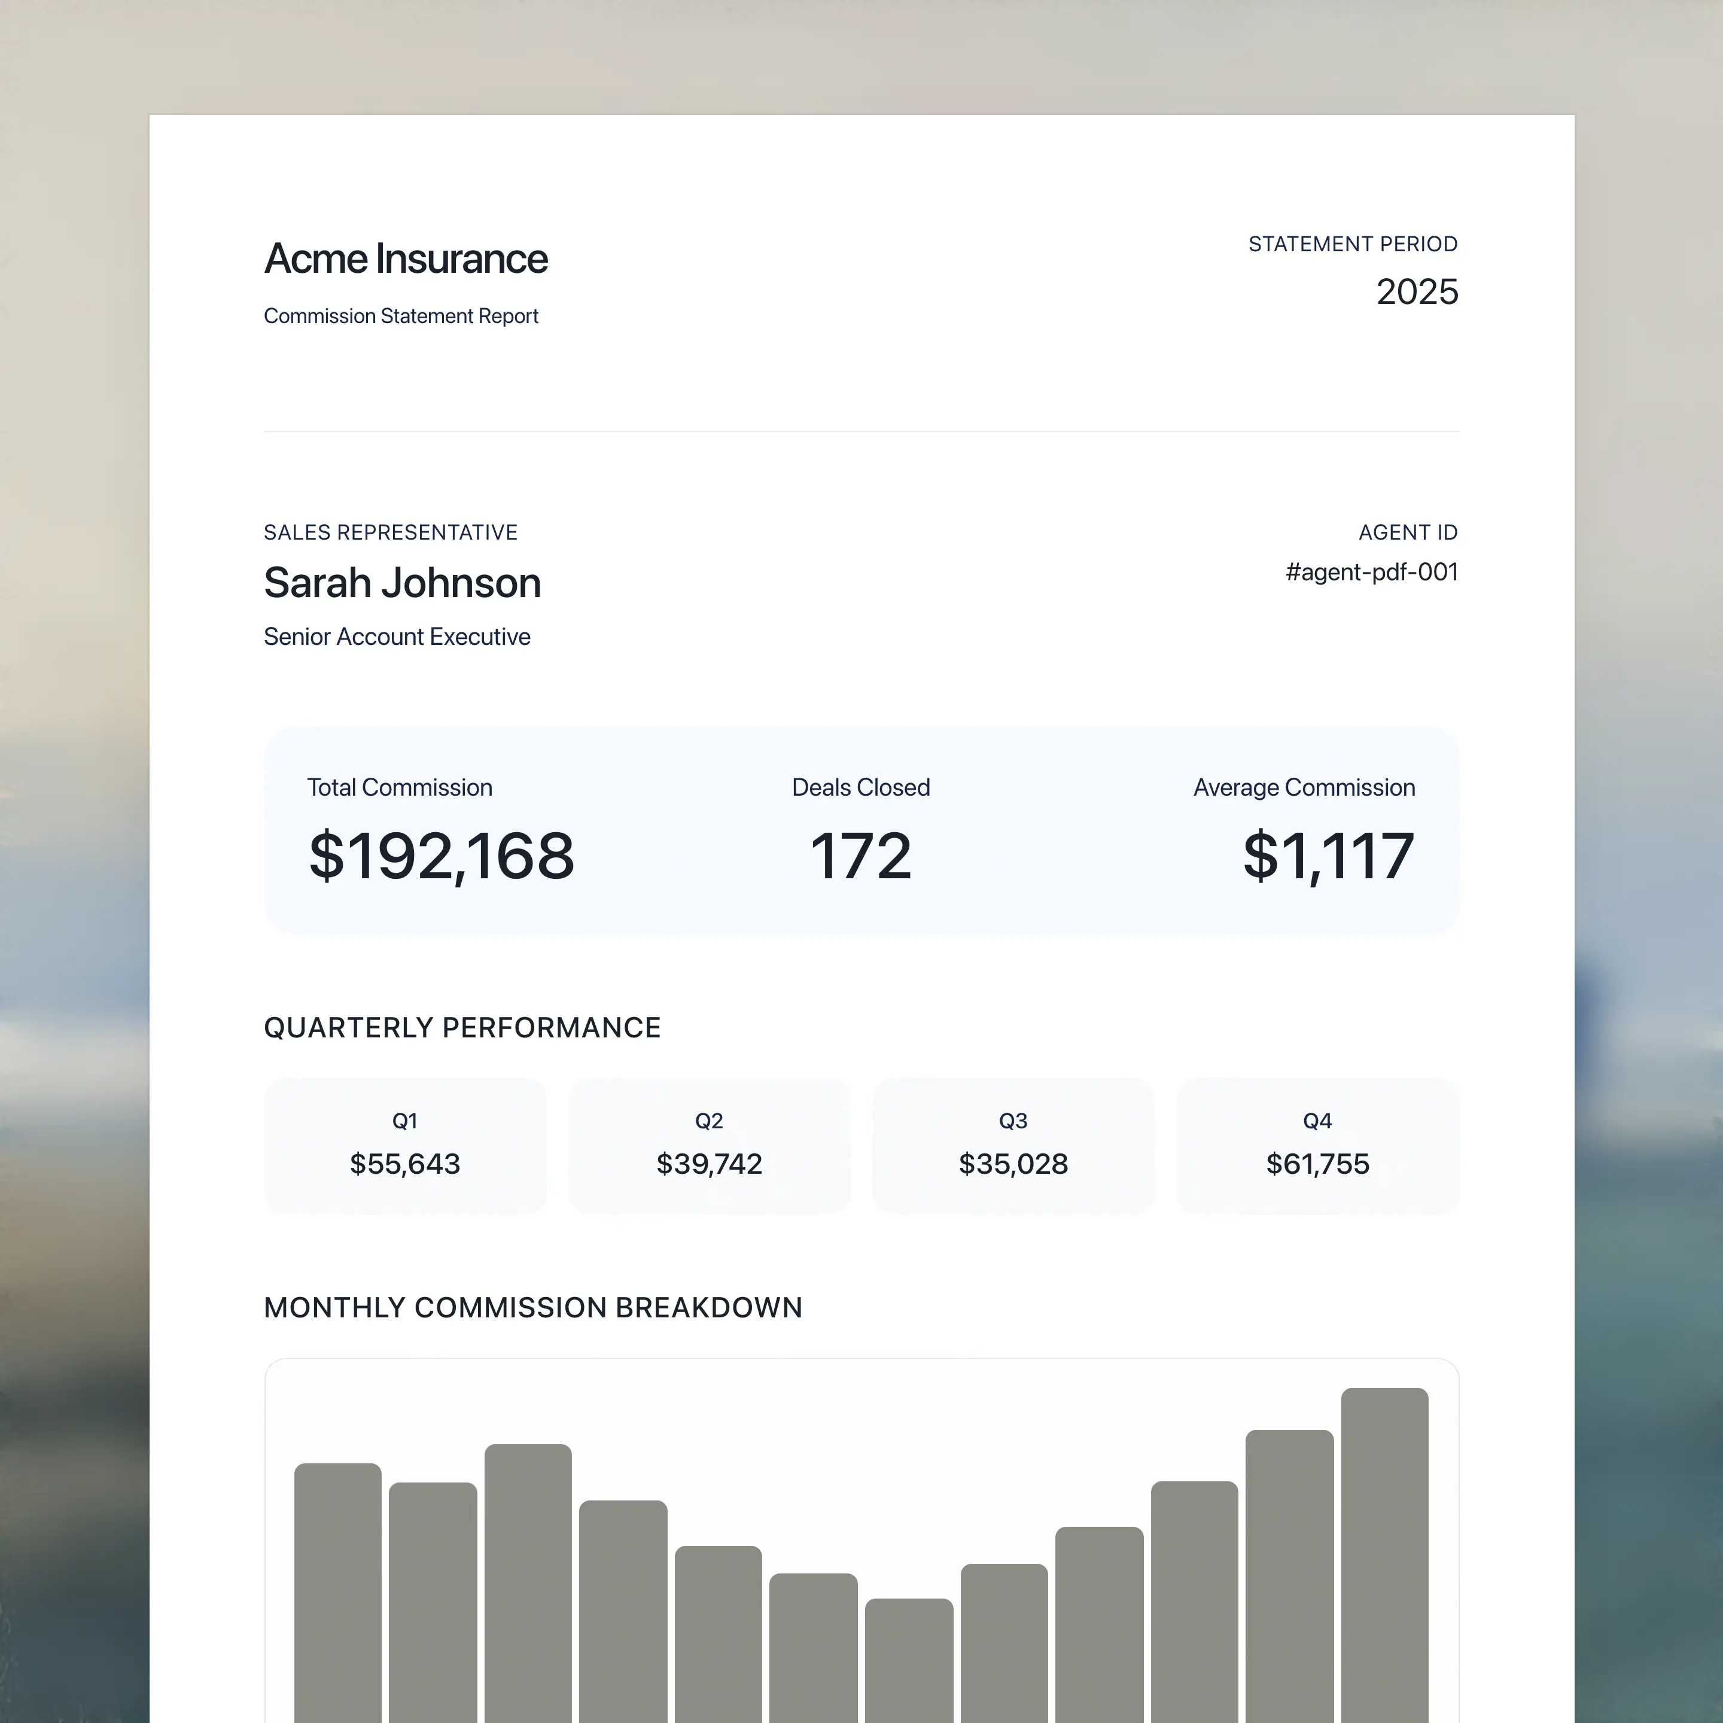Screen dimensions: 1723x1723
Task: Open the Q1 quarterly performance card
Action: coord(406,1146)
